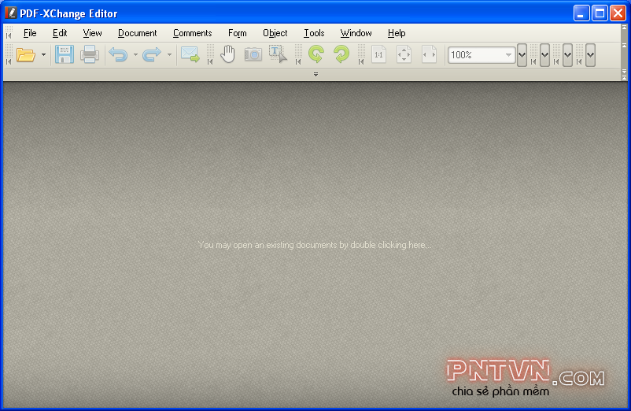
Task: Open the zoom level dropdown arrow
Action: click(x=509, y=55)
